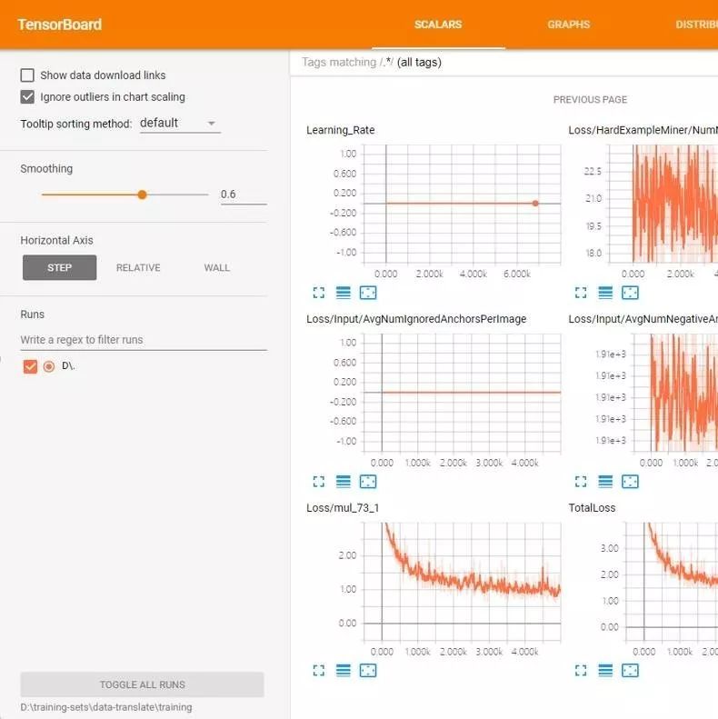The width and height of the screenshot is (718, 719).
Task: Click the regex filter runs input field
Action: 144,340
